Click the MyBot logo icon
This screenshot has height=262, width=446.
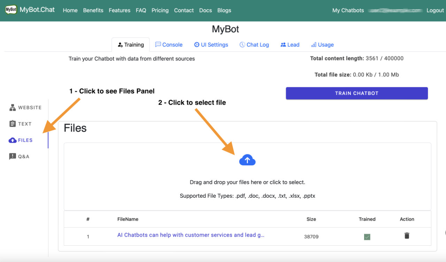11,10
